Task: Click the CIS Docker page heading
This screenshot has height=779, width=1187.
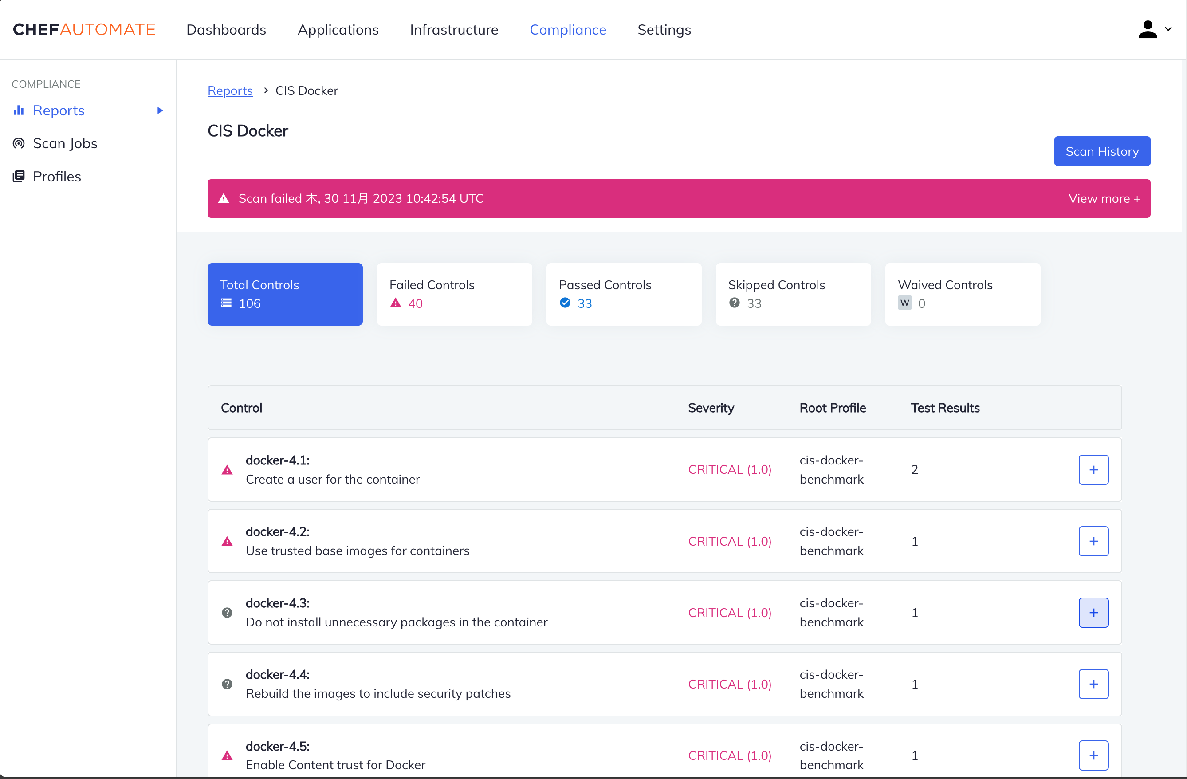Action: (x=248, y=131)
